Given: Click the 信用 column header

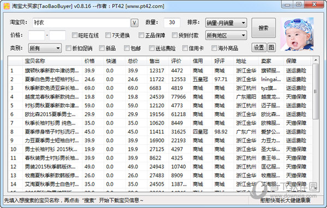Looking at the screenshot, I should (201, 61).
